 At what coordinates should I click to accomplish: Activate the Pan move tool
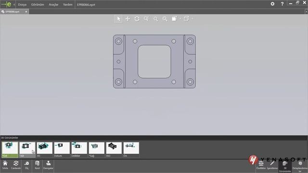[128, 19]
